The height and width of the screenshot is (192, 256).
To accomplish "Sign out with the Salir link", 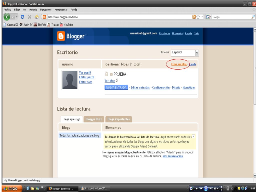I will [x=196, y=33].
